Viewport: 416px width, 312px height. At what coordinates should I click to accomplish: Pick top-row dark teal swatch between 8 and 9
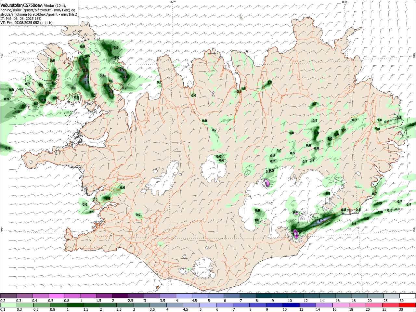(x=264, y=296)
